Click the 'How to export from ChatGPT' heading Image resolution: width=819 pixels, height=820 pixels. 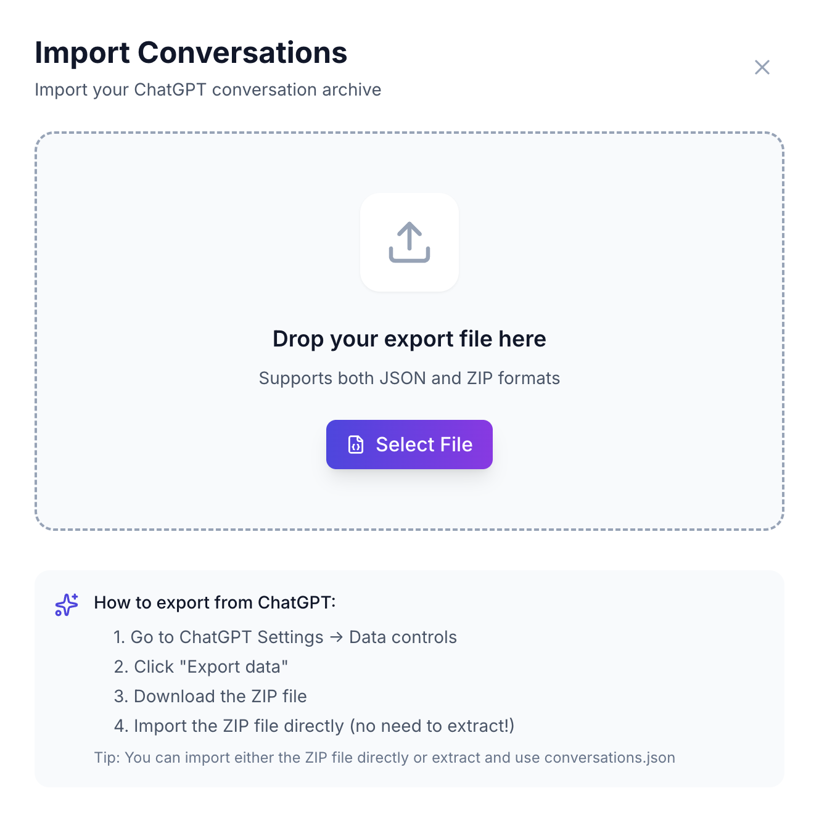tap(215, 602)
